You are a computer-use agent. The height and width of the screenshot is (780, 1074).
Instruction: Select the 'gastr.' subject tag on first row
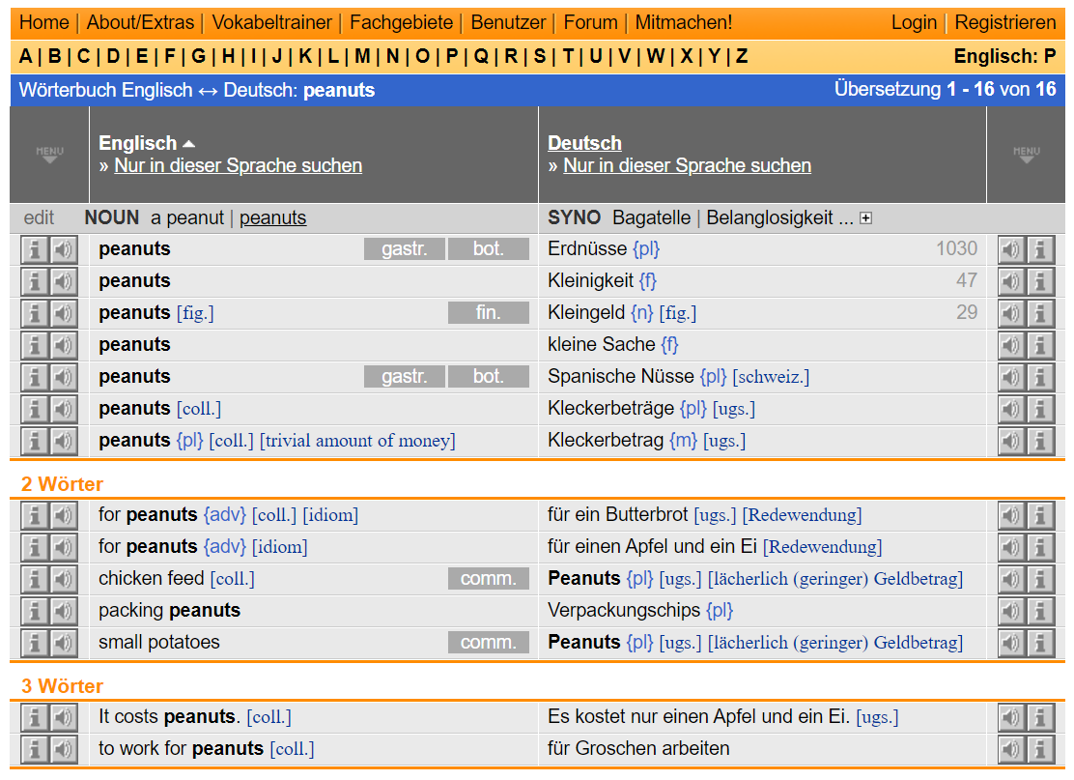(x=405, y=249)
